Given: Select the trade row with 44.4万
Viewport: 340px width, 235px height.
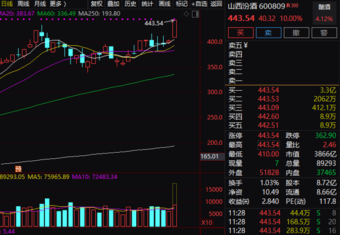Looking at the screenshot, I should pyautogui.click(x=282, y=213).
